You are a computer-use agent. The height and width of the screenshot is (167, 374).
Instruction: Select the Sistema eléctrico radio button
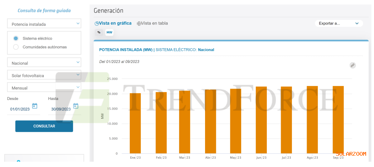pos(16,38)
